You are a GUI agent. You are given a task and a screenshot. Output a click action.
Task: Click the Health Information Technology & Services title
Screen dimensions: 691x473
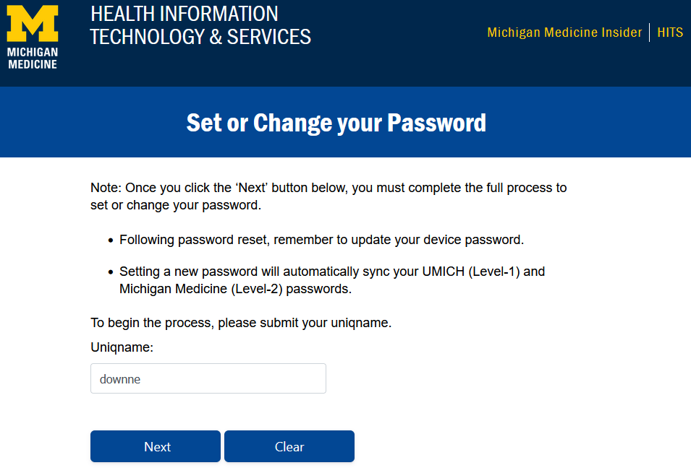click(200, 25)
